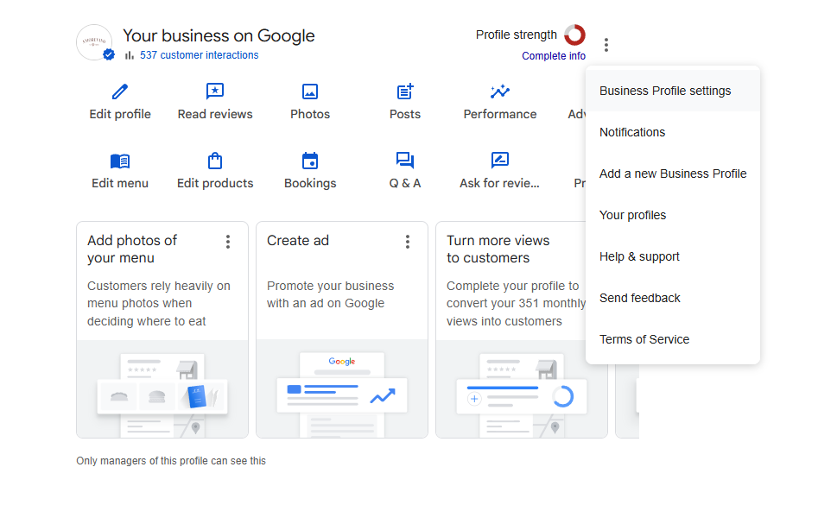Select Notifications from the menu
The image size is (818, 505).
672,132
